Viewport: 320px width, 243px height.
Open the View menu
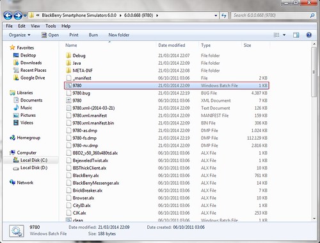coord(35,26)
